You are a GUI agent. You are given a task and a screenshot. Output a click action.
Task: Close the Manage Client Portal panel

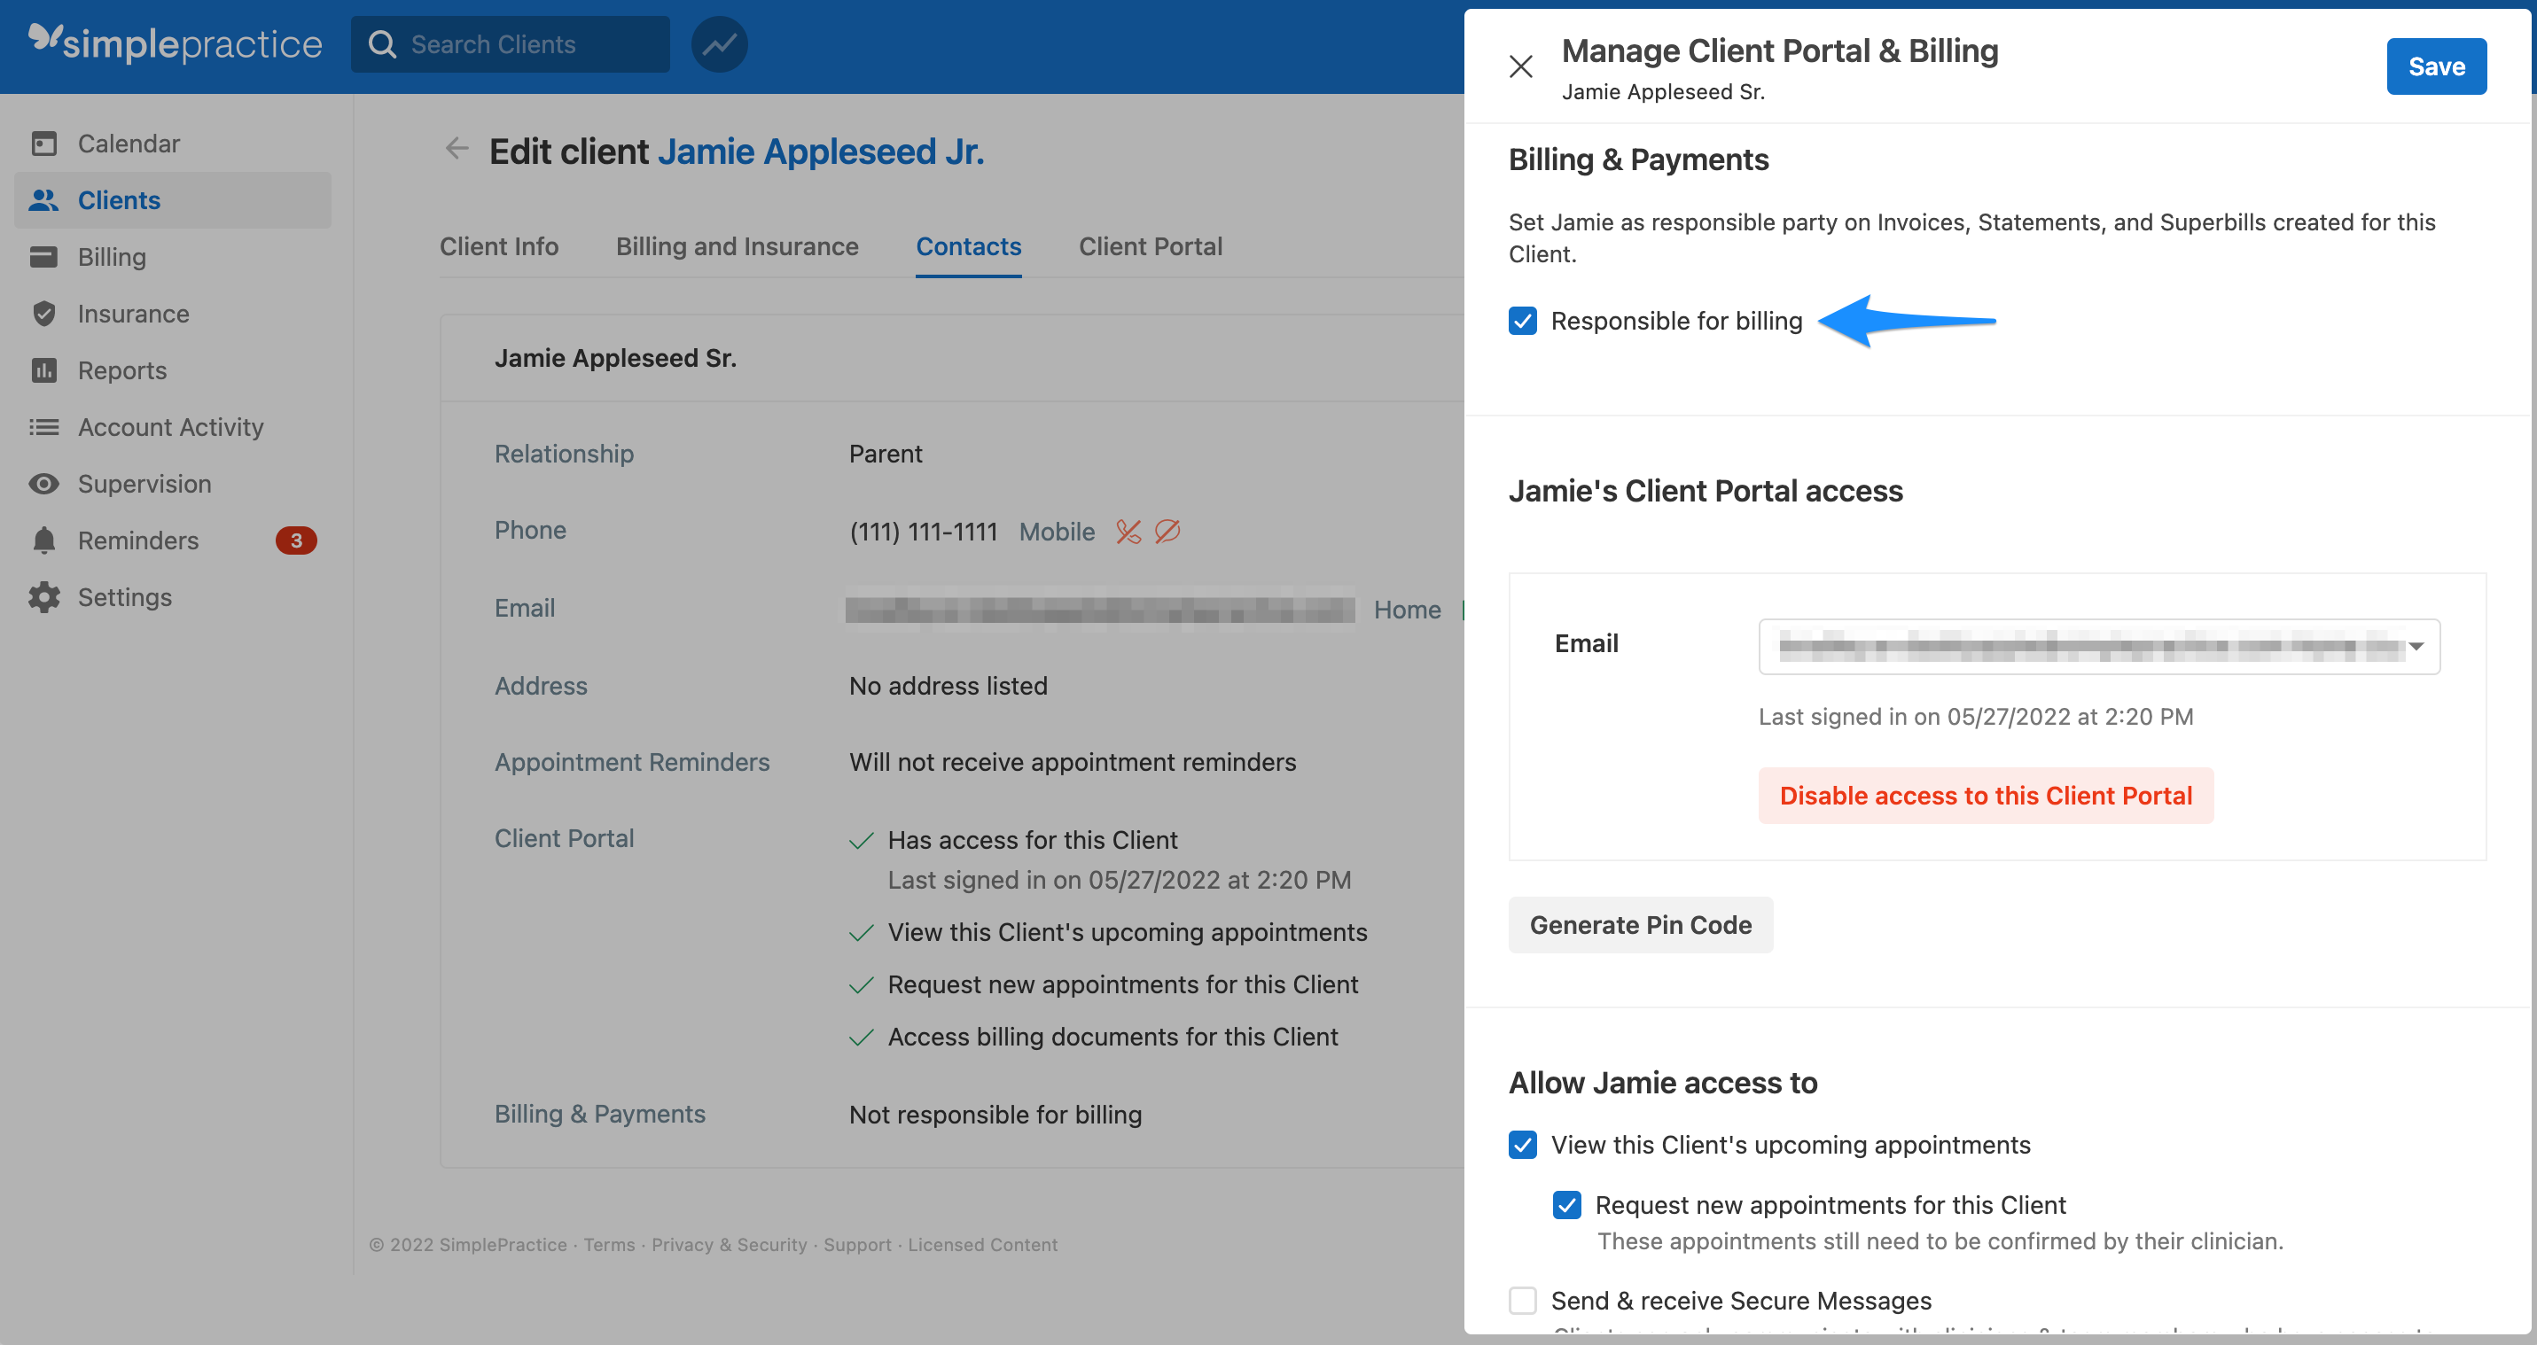point(1520,67)
